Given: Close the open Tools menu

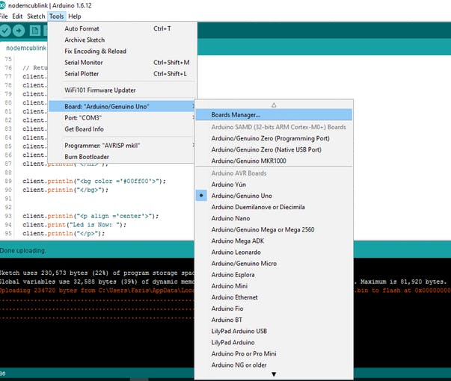Looking at the screenshot, I should (x=56, y=16).
